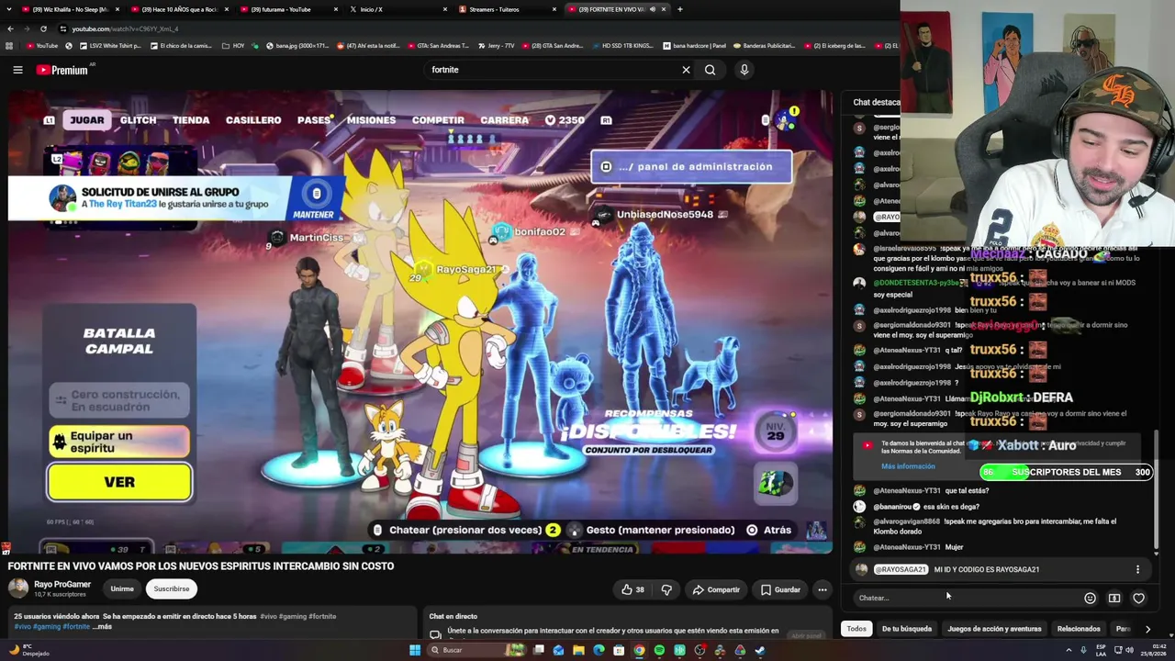
Task: Select the JUGAR tab in Fortnite
Action: tap(87, 120)
